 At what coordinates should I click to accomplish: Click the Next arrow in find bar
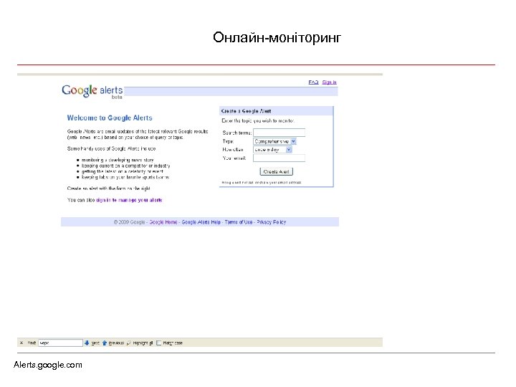tap(92, 343)
